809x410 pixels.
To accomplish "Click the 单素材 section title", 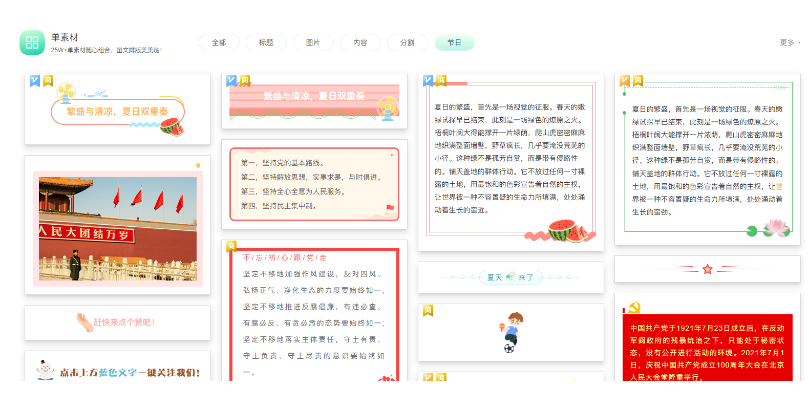I will 65,37.
